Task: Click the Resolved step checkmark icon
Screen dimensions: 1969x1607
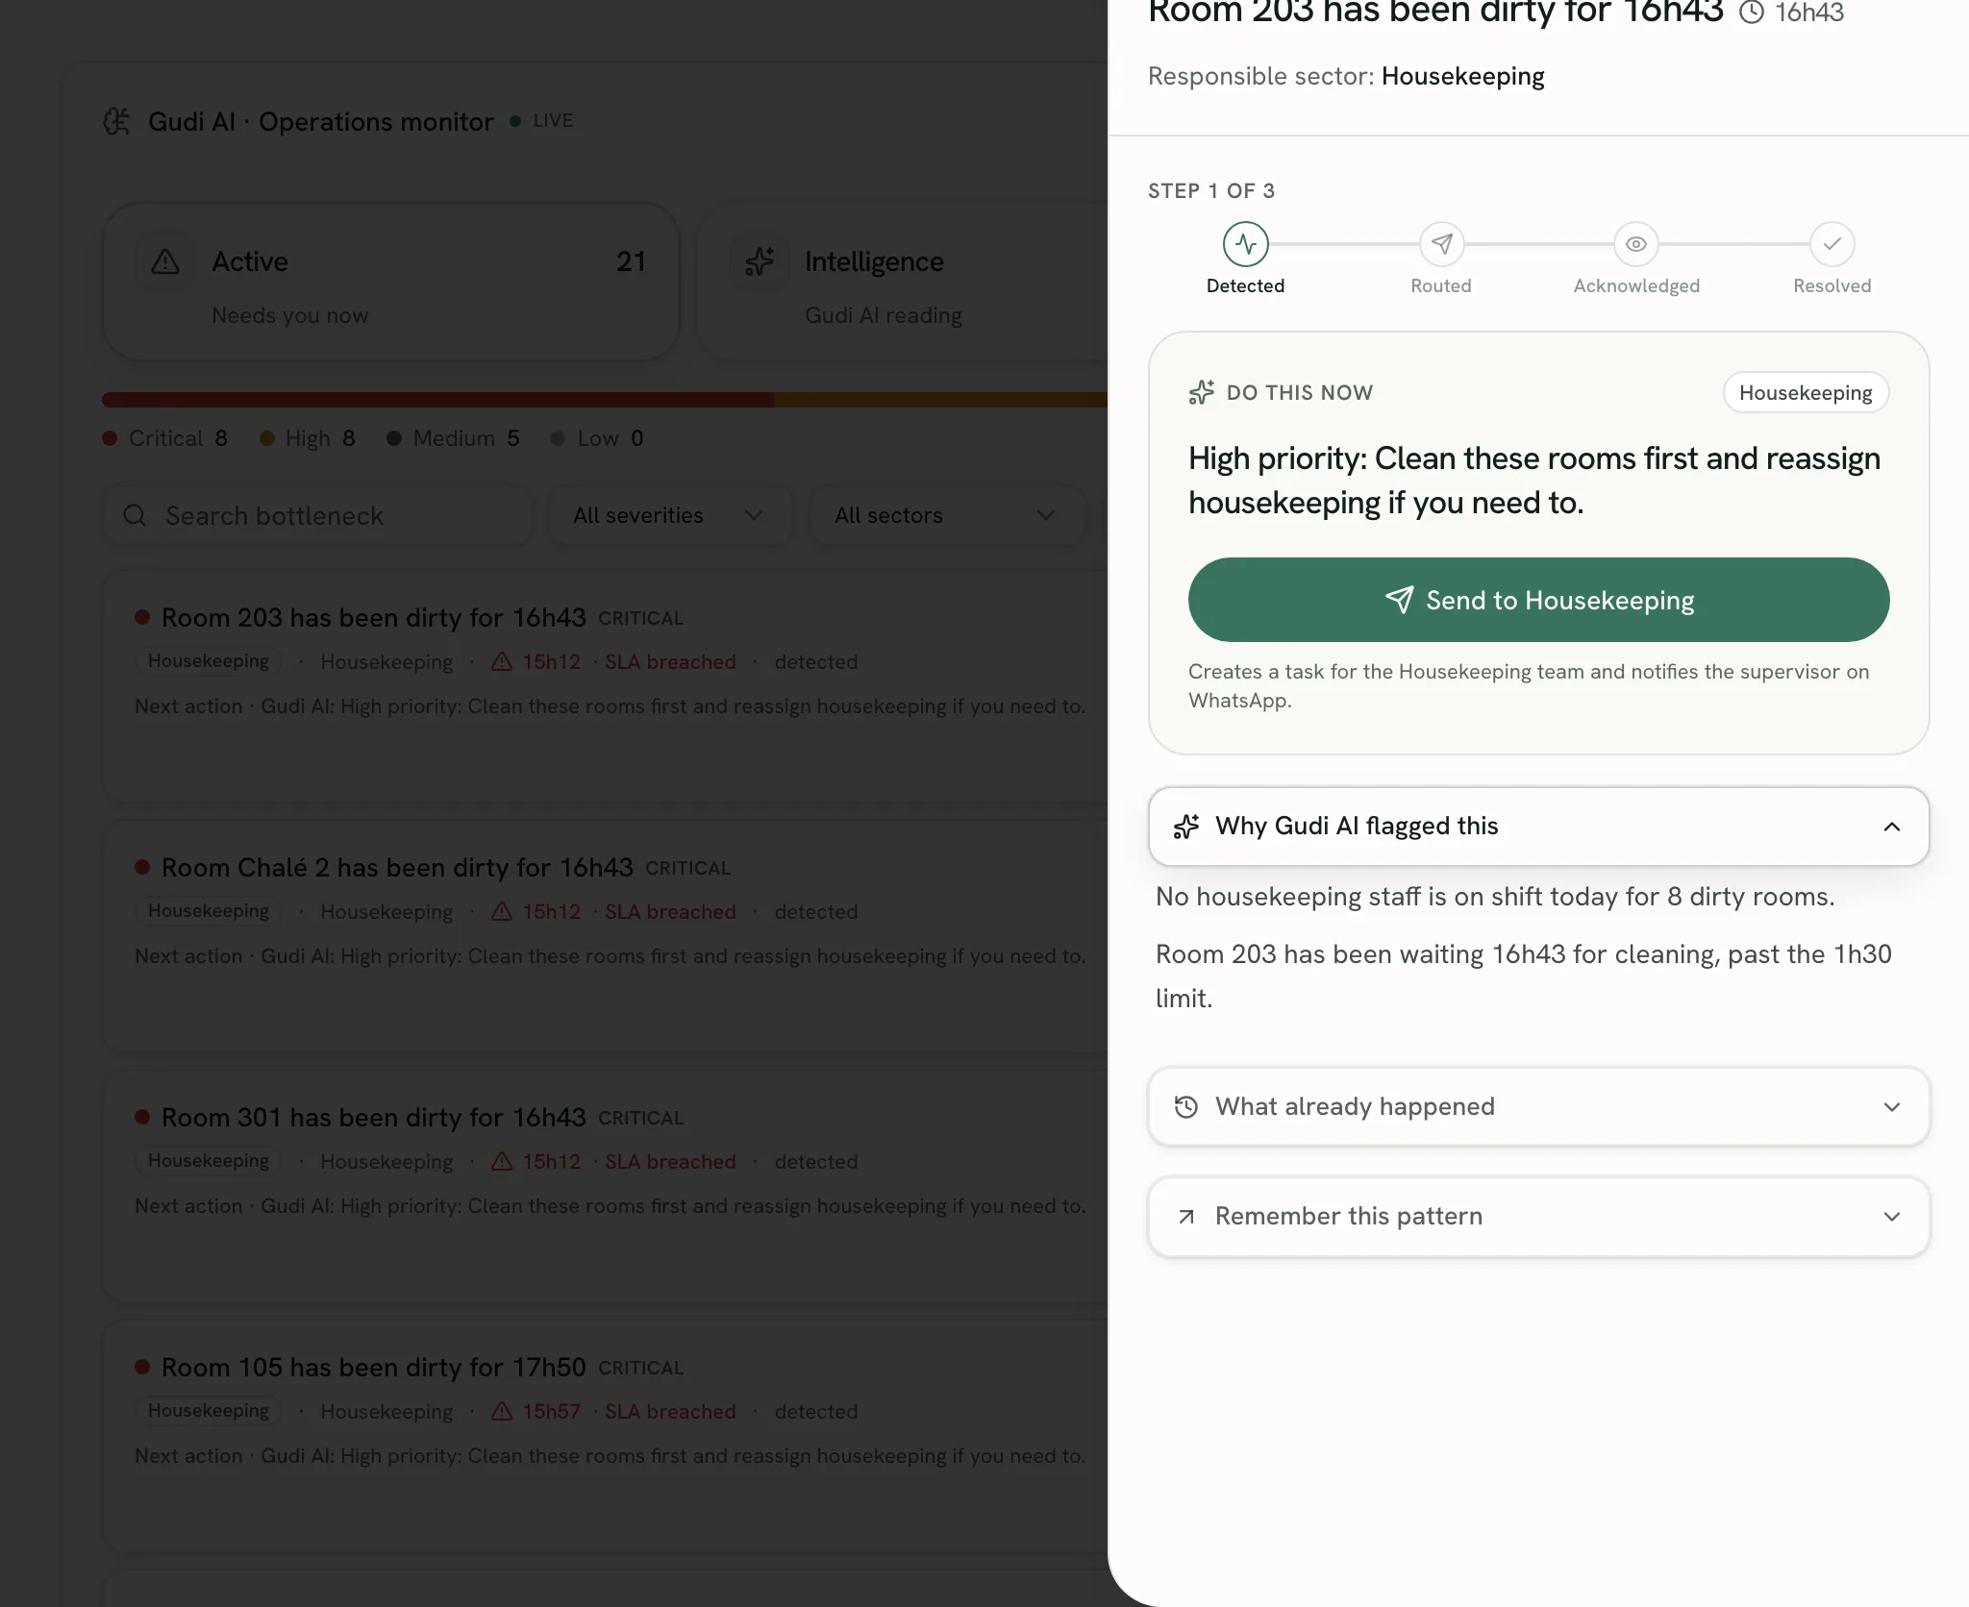Action: click(1832, 244)
